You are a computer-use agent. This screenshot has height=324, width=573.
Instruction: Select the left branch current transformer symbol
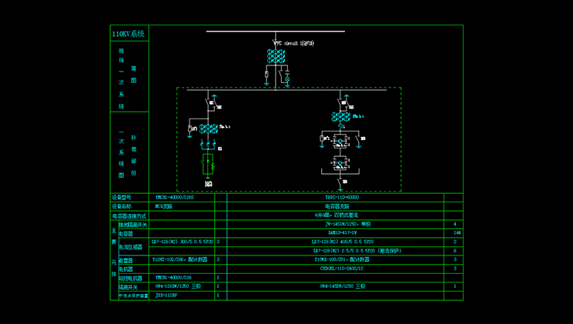pyautogui.click(x=209, y=127)
